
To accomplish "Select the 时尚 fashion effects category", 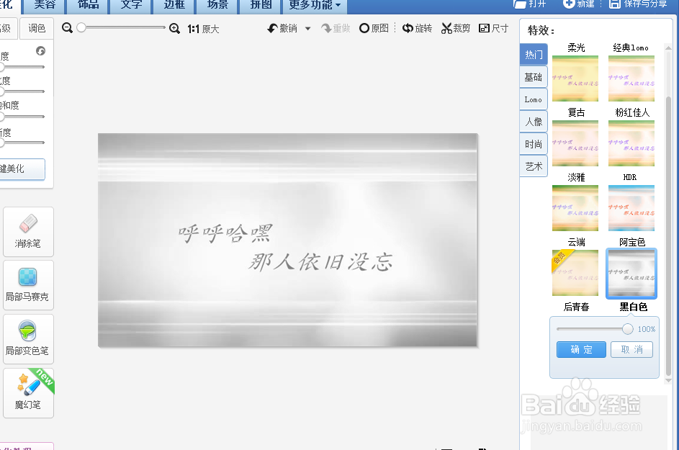I will (534, 144).
